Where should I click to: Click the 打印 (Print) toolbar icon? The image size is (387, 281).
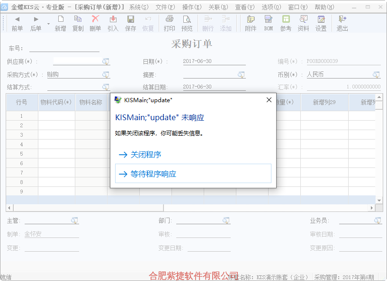tap(169, 23)
